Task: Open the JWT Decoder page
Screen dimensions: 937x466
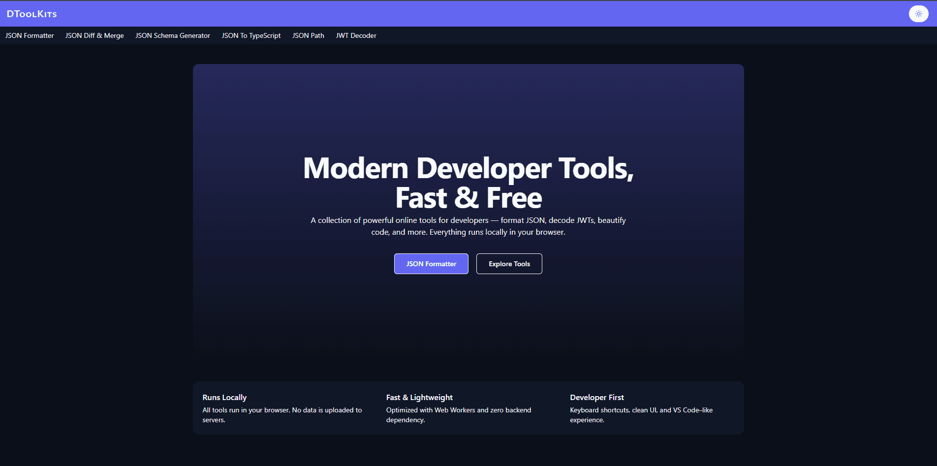Action: click(x=356, y=35)
